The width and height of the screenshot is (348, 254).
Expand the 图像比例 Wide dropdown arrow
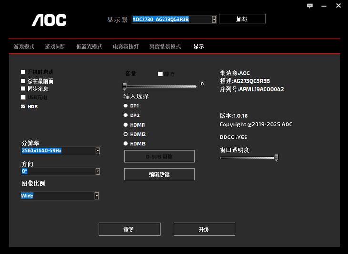click(97, 196)
